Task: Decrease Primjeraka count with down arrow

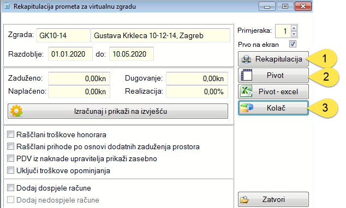Action: tap(294, 34)
